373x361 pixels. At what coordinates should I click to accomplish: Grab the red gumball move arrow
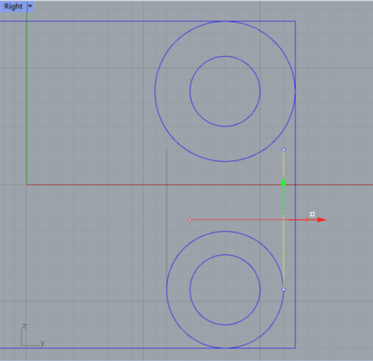click(322, 220)
